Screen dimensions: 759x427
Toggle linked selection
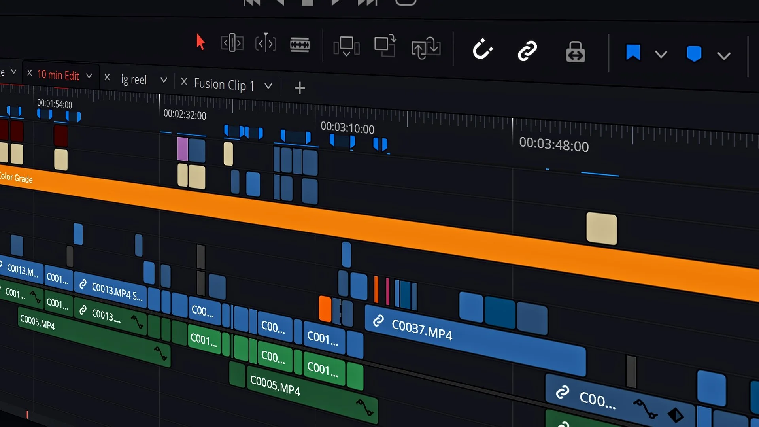pyautogui.click(x=528, y=51)
